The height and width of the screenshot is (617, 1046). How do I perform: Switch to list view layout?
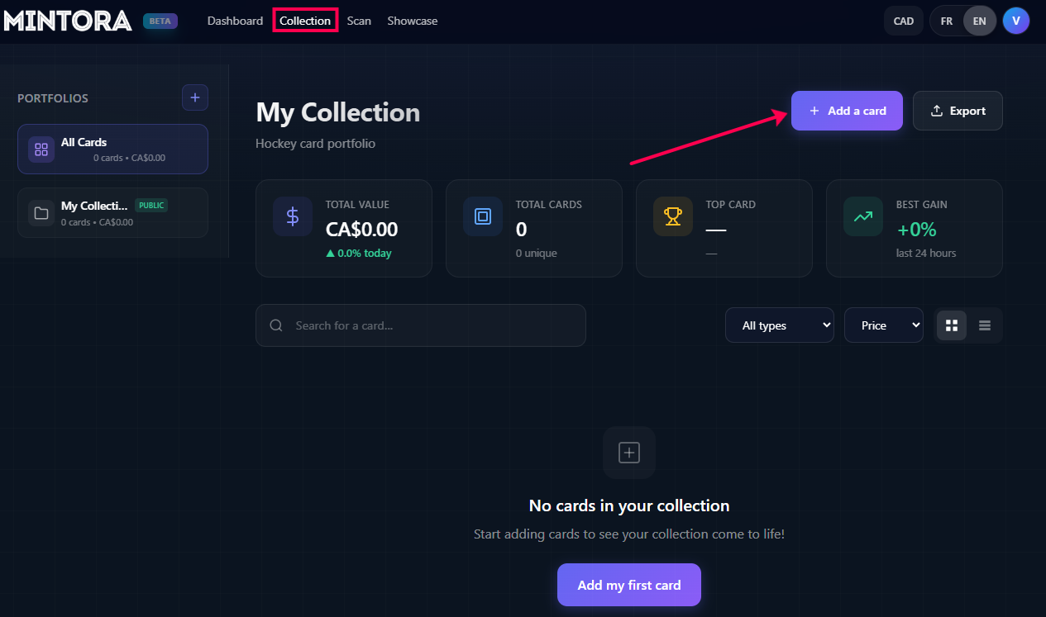tap(985, 325)
